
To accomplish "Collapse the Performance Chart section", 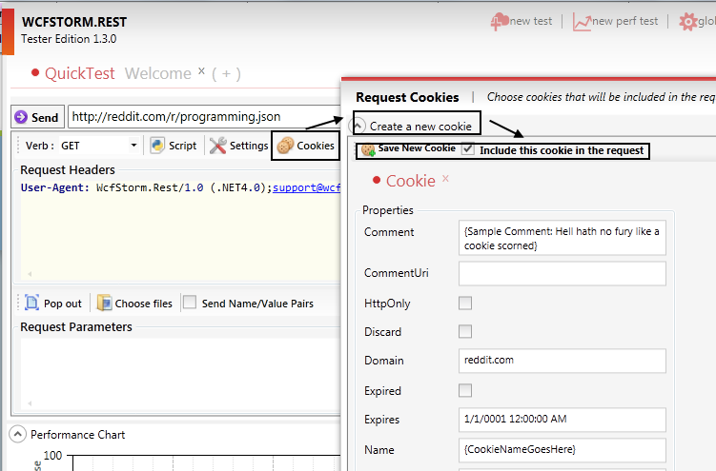I will [x=17, y=434].
